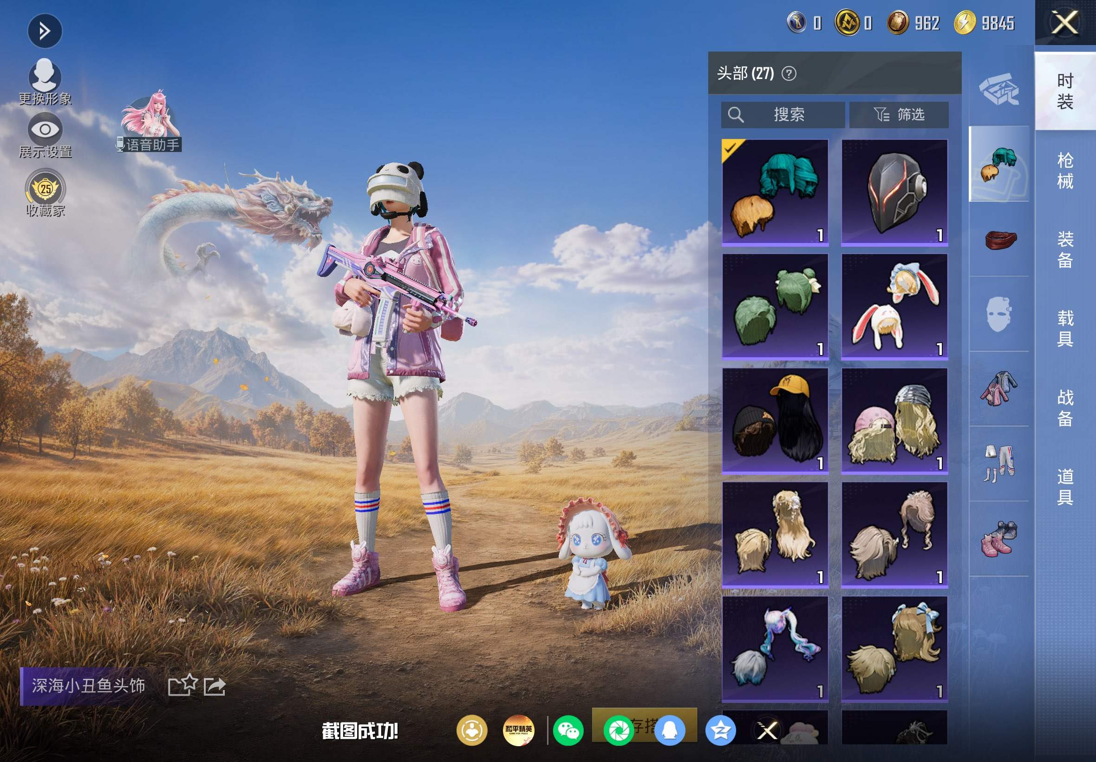Share screenshot to WeChat Moments shutter icon
The width and height of the screenshot is (1096, 762).
tap(619, 730)
